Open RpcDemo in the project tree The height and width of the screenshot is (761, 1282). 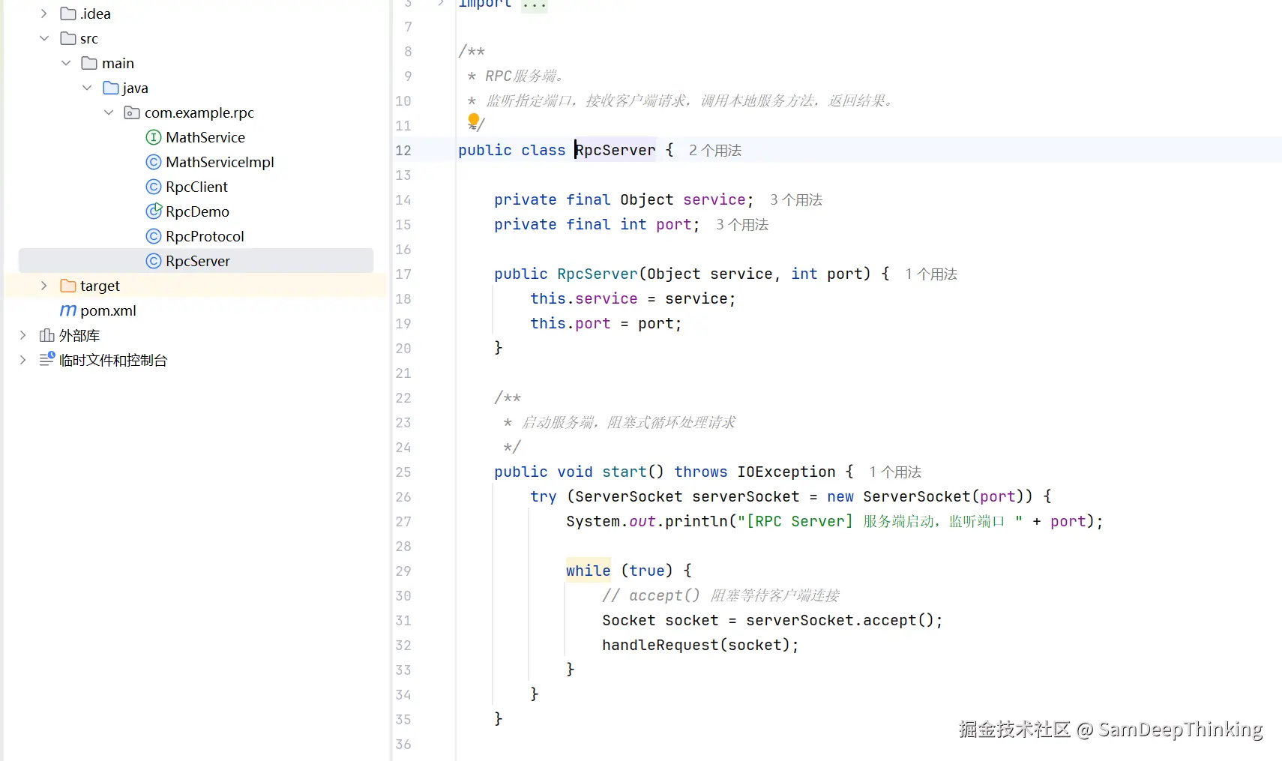click(x=197, y=211)
